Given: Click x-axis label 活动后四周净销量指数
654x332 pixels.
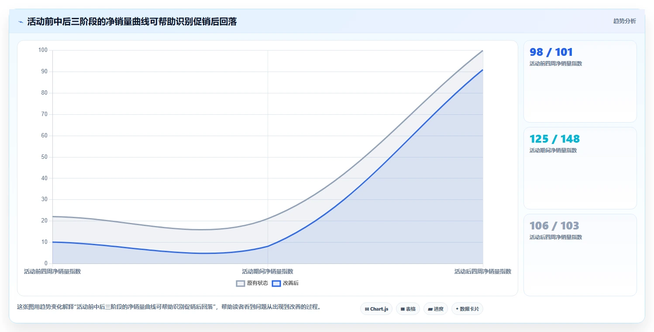Looking at the screenshot, I should 483,271.
